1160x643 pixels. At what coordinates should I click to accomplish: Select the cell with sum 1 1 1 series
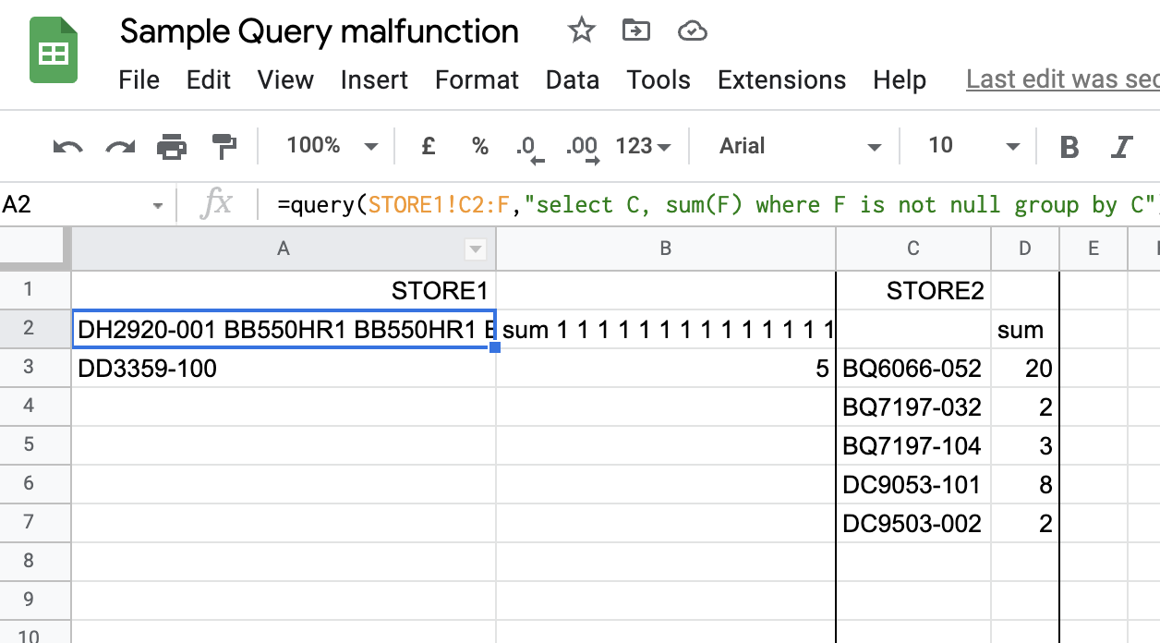tap(666, 330)
